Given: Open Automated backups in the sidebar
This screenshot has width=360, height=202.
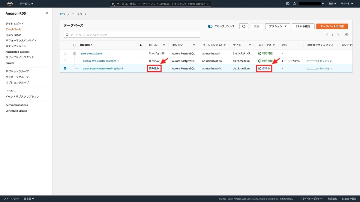Looking at the screenshot, I should (17, 52).
